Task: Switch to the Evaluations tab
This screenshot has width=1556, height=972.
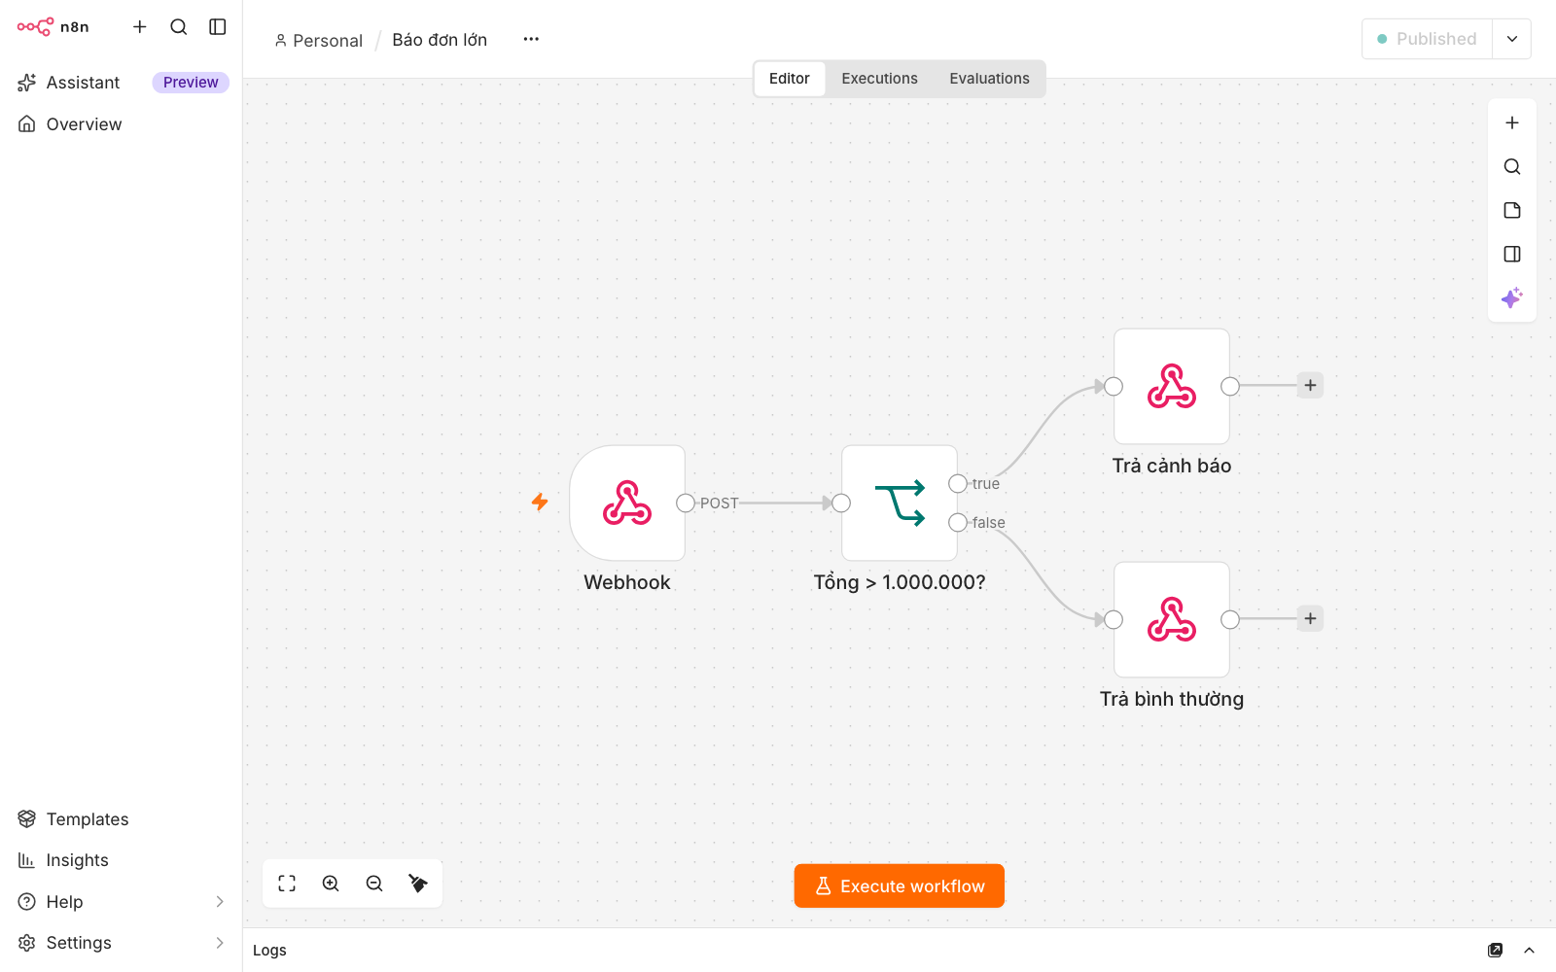Action: coord(990,79)
